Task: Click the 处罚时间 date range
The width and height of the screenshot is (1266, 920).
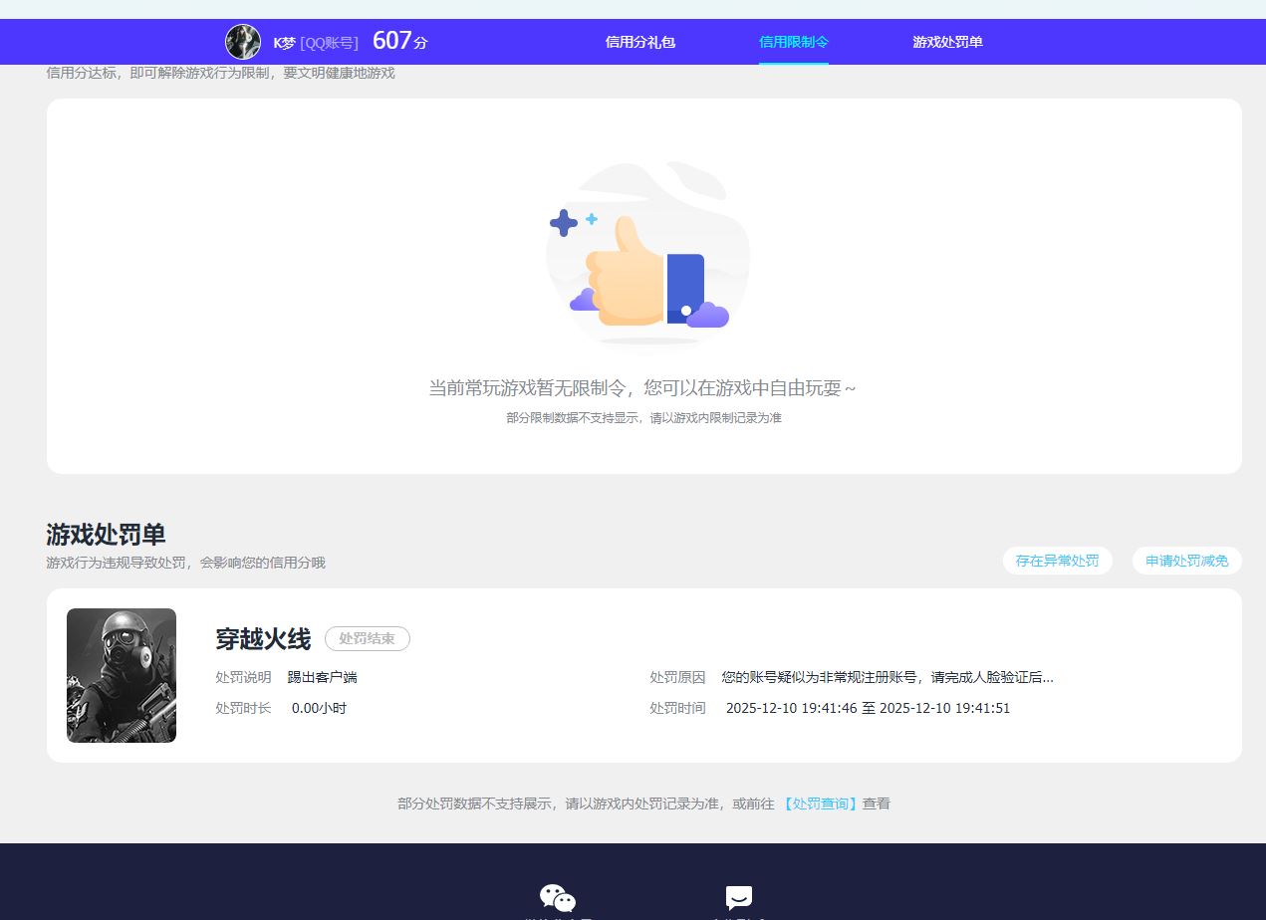Action: [868, 708]
